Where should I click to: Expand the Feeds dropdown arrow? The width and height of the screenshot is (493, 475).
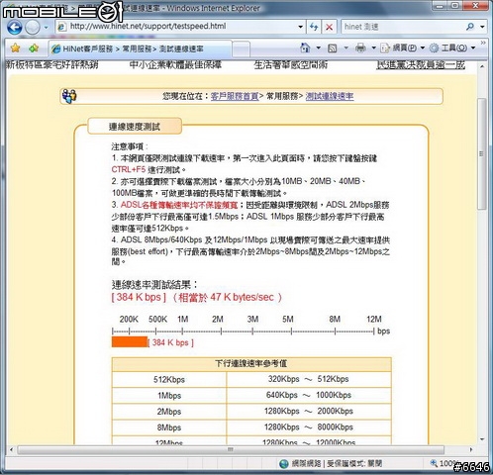(346, 48)
